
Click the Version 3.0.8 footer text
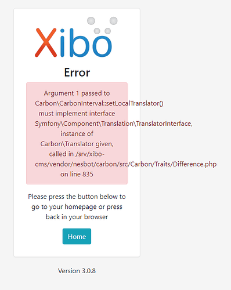[x=77, y=271]
